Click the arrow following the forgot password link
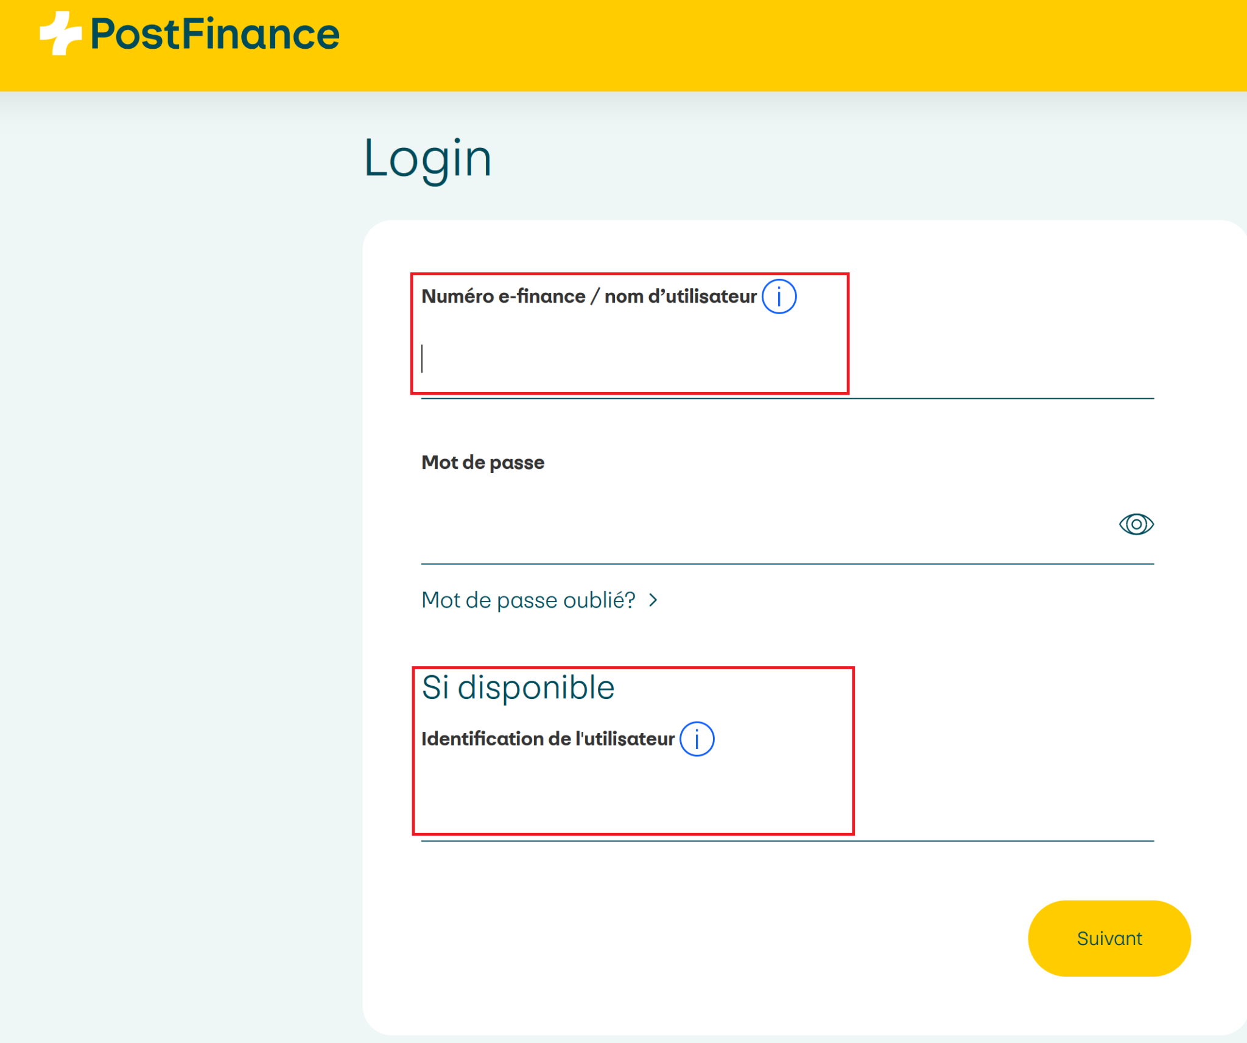1247x1043 pixels. (x=653, y=600)
